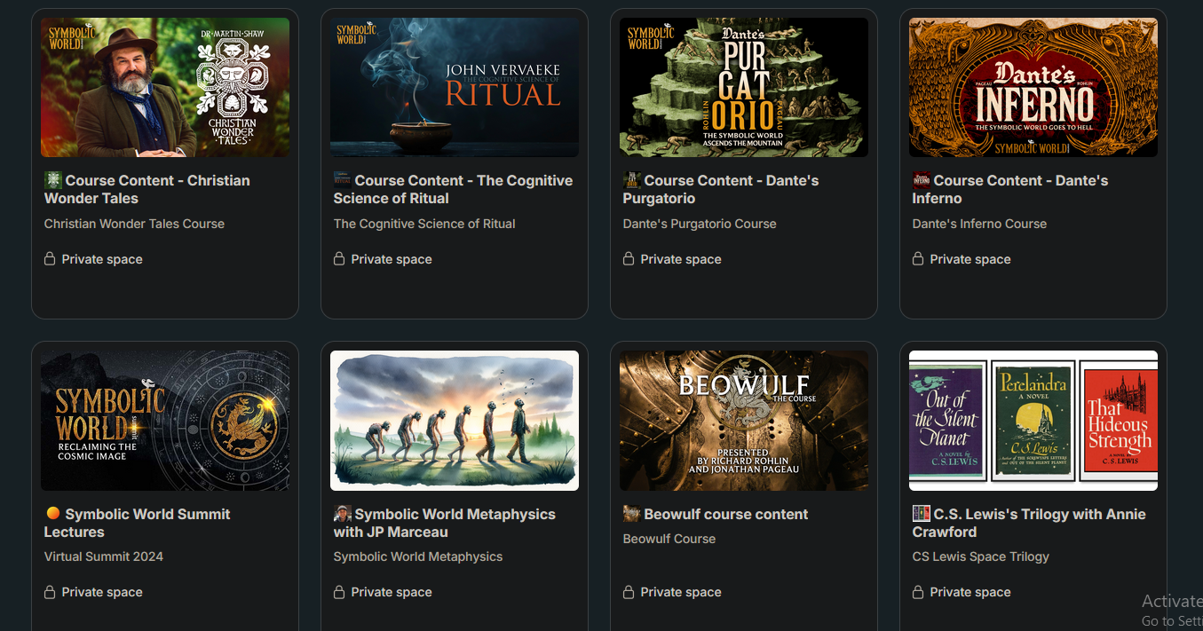This screenshot has width=1203, height=631.
Task: Open the Symbolic World Summit banner thumbnail
Action: click(x=165, y=421)
